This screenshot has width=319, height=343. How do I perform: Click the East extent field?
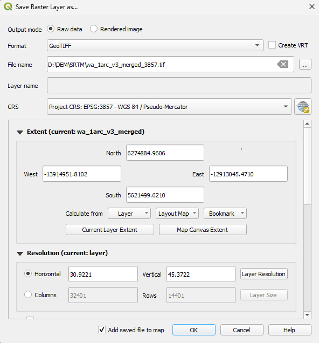pyautogui.click(x=248, y=174)
